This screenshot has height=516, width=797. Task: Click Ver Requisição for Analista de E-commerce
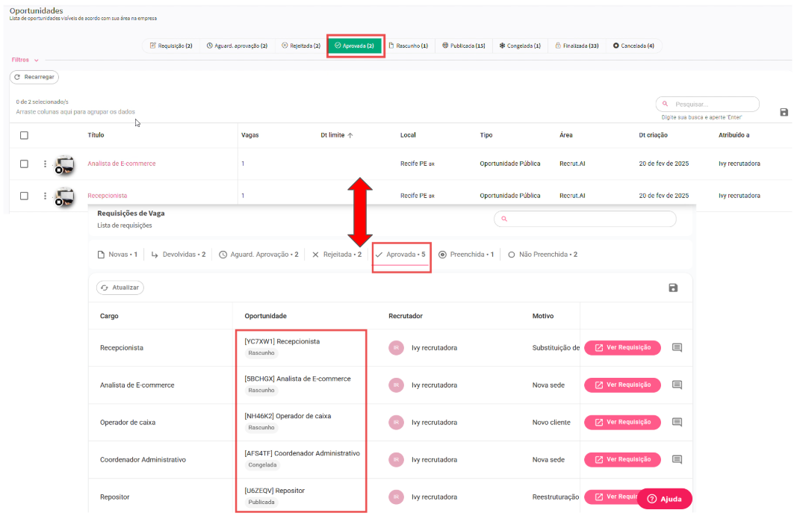[x=622, y=385]
